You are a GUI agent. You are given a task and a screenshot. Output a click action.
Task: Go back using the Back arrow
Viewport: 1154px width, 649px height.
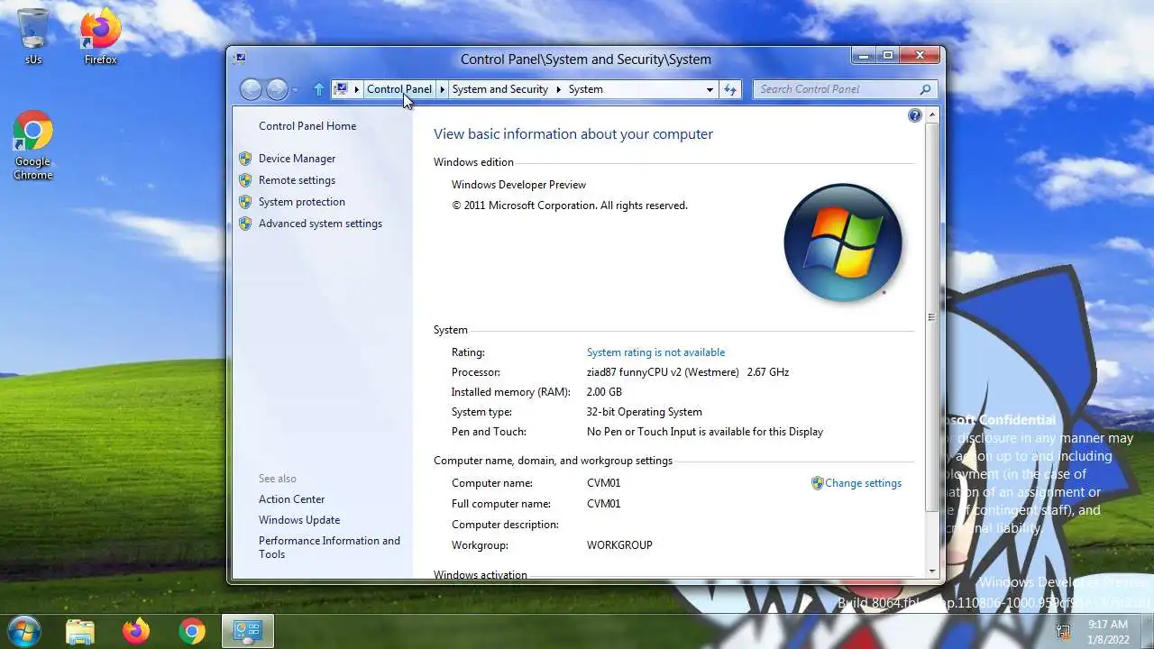pos(251,89)
